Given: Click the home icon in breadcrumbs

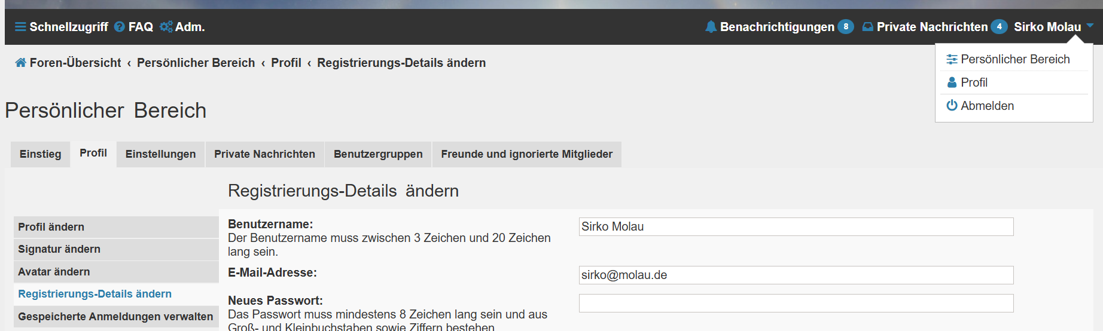Looking at the screenshot, I should point(20,63).
